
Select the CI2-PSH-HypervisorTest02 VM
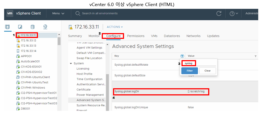pyautogui.click(x=39, y=98)
